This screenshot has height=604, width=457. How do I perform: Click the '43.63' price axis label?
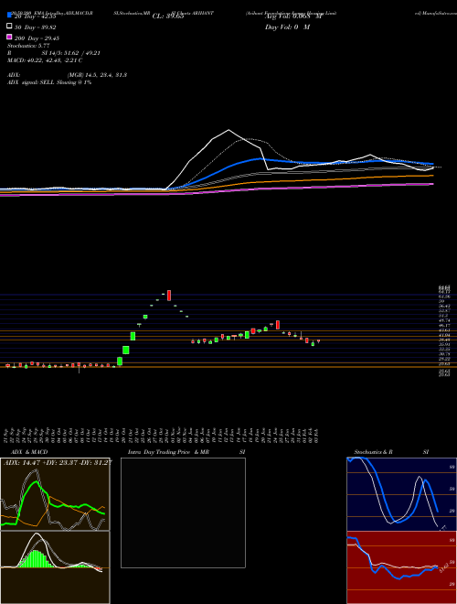[x=445, y=330]
